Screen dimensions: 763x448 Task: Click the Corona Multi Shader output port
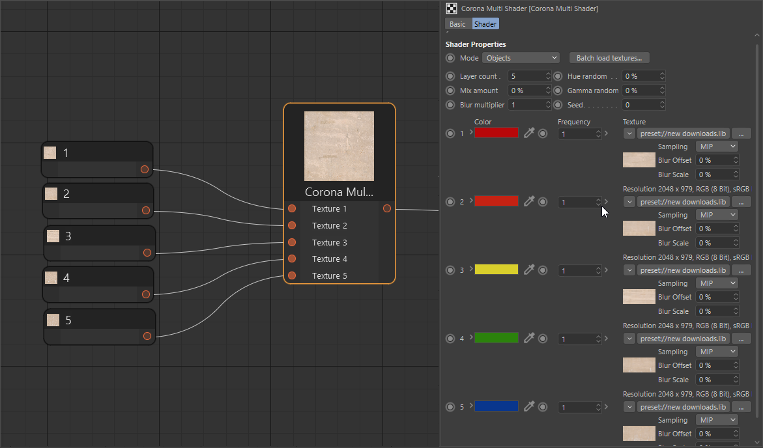[387, 208]
